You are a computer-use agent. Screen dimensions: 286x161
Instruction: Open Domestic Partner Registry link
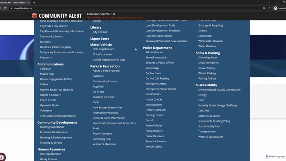56,47
